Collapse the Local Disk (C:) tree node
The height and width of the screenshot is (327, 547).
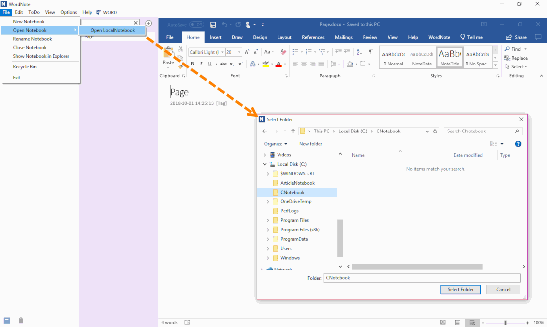click(265, 164)
